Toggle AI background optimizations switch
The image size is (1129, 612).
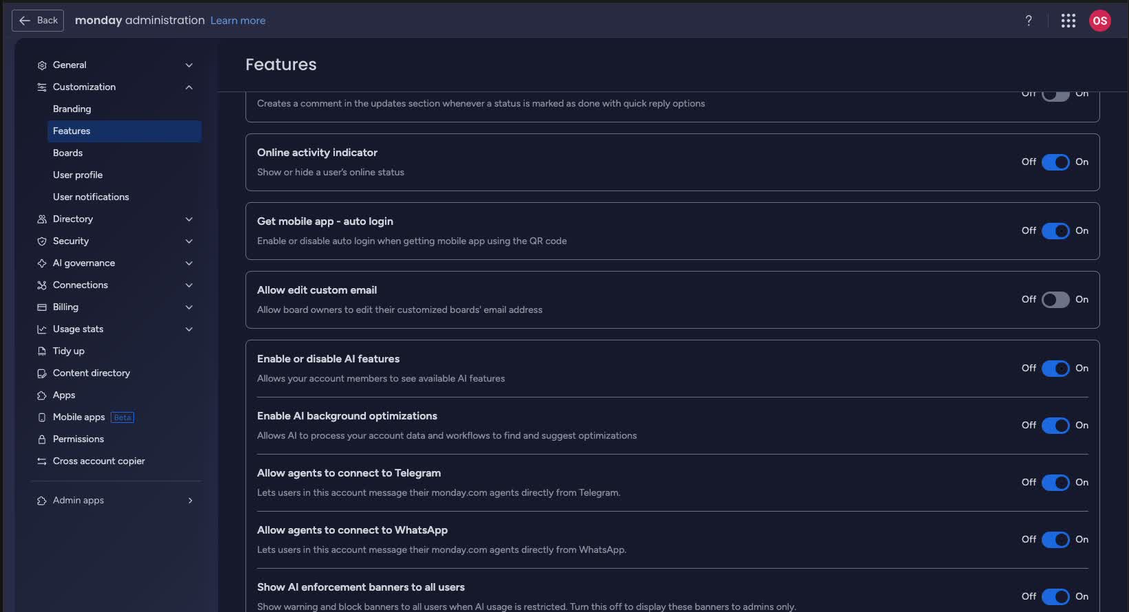pyautogui.click(x=1055, y=426)
